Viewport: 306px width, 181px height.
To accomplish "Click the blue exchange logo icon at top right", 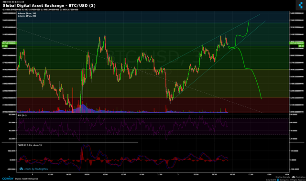I will [x=301, y=5].
